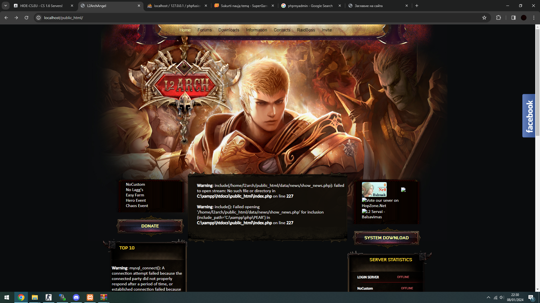This screenshot has height=303, width=540.
Task: Open the Windows Start menu
Action: click(7, 297)
